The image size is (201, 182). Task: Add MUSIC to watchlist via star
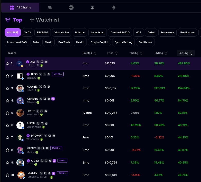(x=7, y=150)
